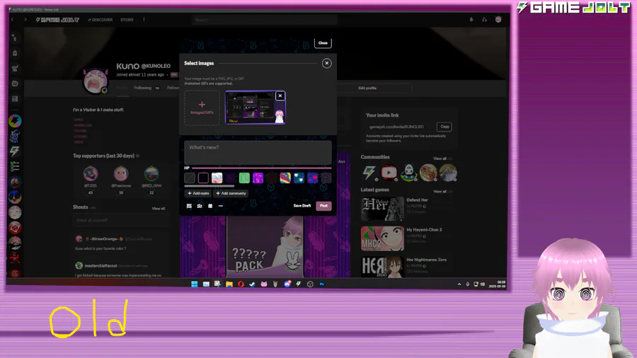This screenshot has height=358, width=637.
Task: Open the green checklist icon in sidebar
Action: point(15,166)
